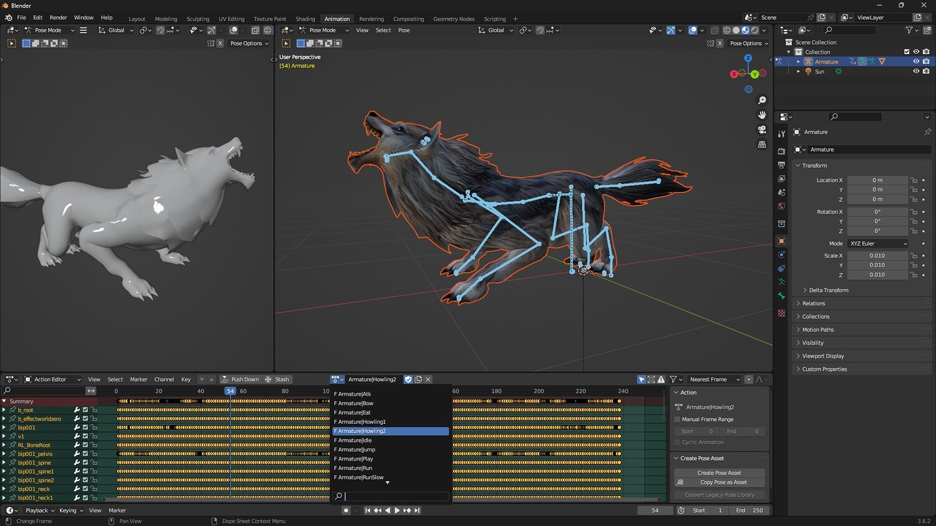Image resolution: width=936 pixels, height=526 pixels.
Task: Switch to the Shading workspace tab
Action: click(305, 19)
